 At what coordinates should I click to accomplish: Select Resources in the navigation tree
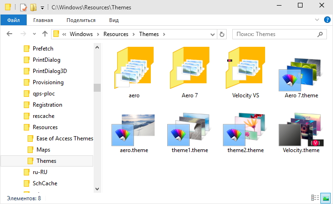tap(45, 127)
